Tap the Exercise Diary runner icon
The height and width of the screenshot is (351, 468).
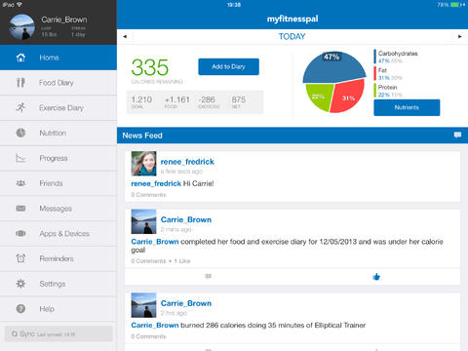pyautogui.click(x=20, y=107)
